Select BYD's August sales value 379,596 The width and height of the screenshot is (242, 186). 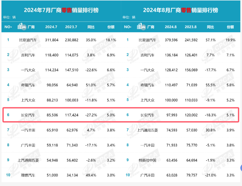pyautogui.click(x=171, y=40)
